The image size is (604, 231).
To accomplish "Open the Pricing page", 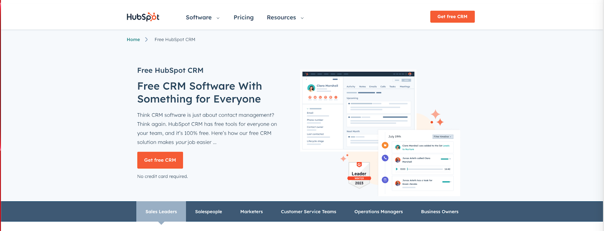I will [x=243, y=17].
